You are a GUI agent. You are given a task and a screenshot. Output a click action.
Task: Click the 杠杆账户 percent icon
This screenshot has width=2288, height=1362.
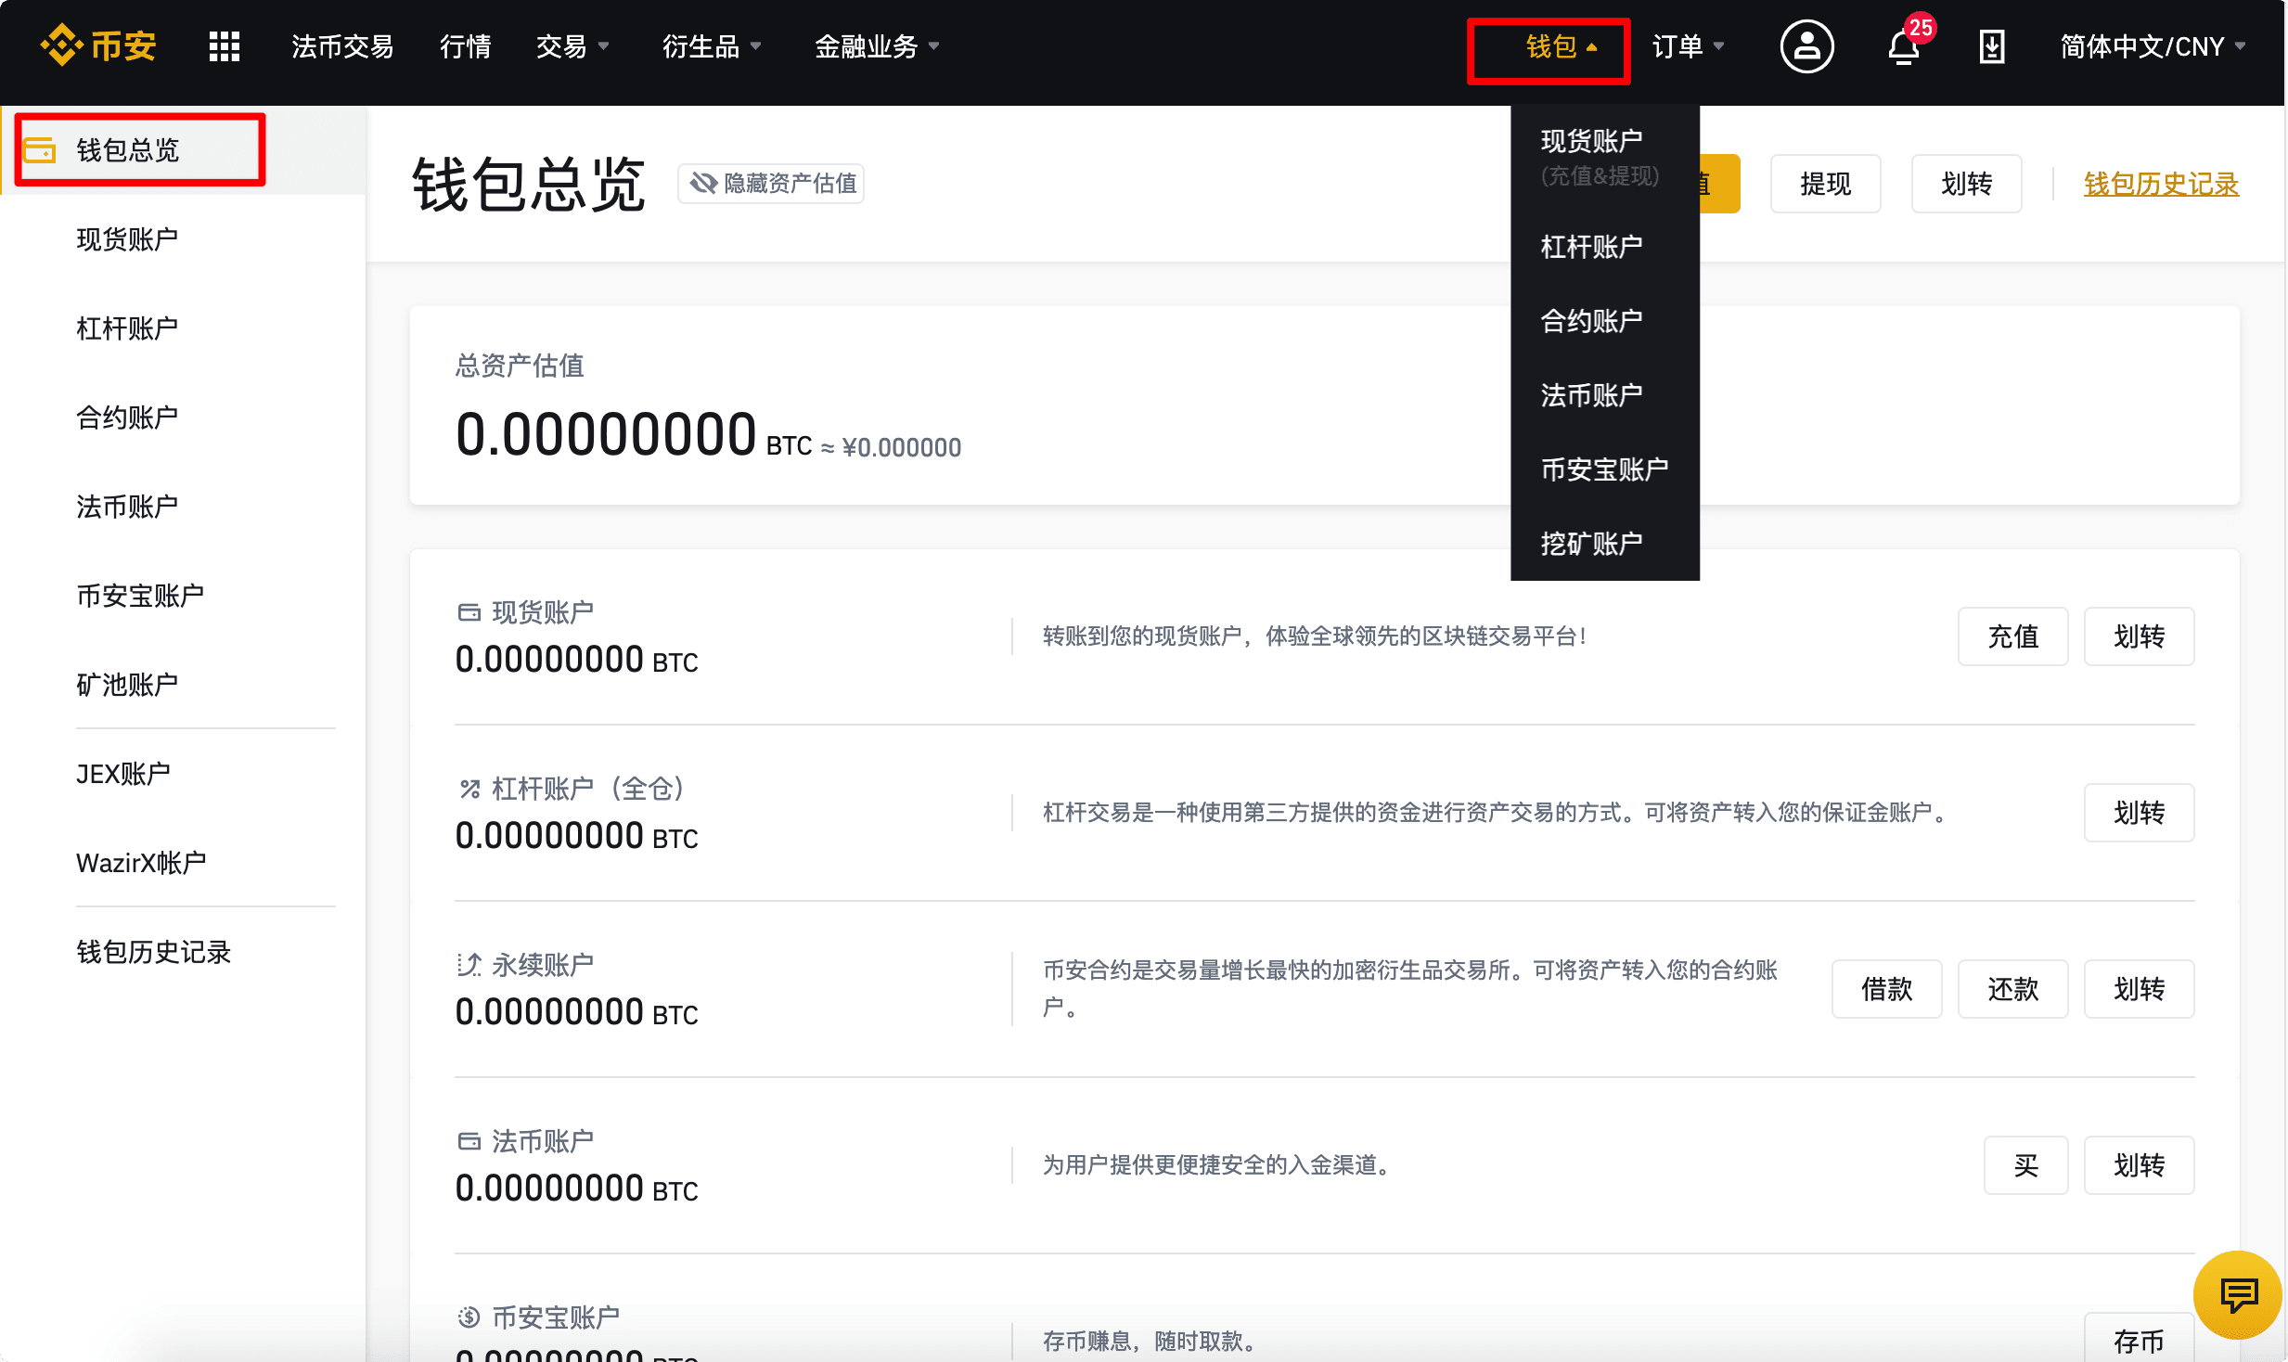[469, 789]
